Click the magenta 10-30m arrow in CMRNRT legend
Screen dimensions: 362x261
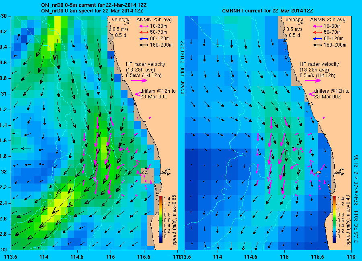click(318, 26)
